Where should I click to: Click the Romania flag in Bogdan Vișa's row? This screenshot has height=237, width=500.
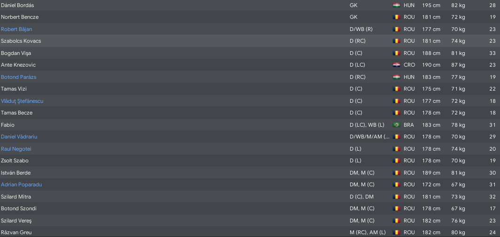tap(396, 53)
